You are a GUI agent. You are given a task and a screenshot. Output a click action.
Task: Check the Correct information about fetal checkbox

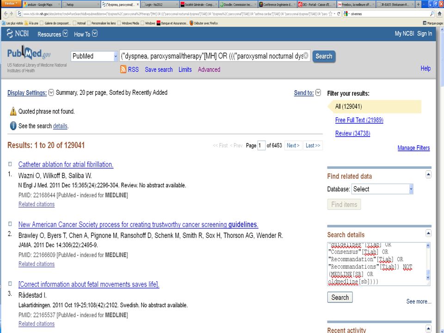click(10, 284)
